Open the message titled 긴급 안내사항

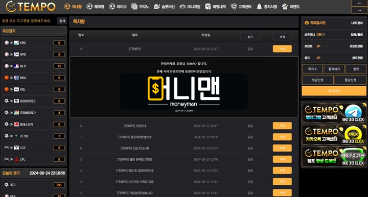point(135,149)
